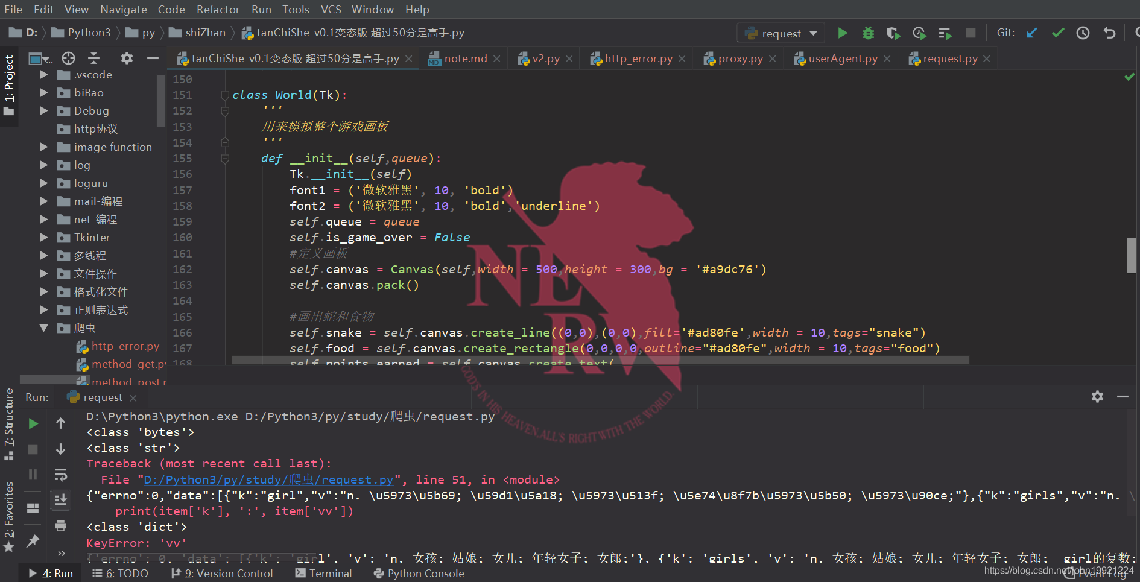1140x582 pixels.
Task: Toggle scroll to end in Run panel
Action: coord(60,500)
